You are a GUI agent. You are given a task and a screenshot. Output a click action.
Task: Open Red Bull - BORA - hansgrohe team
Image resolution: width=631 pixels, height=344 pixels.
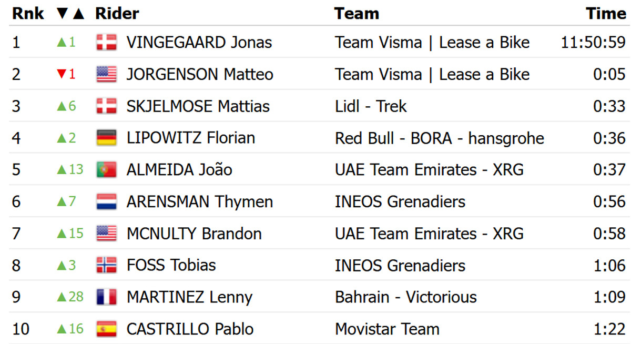point(439,138)
